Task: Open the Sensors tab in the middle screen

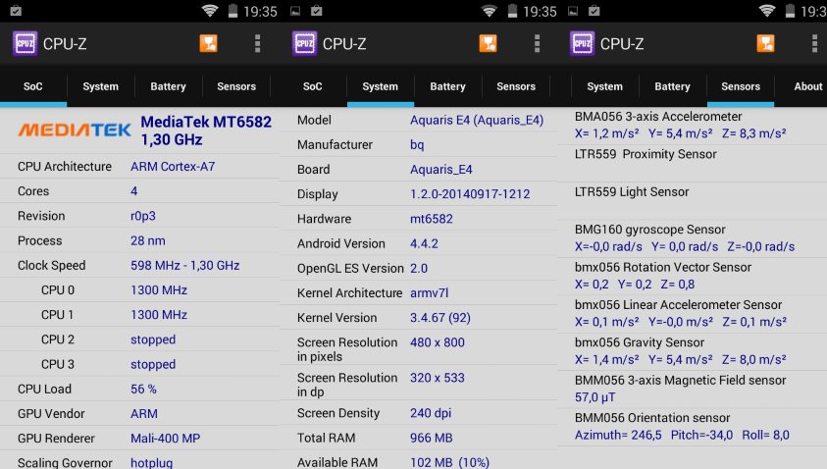Action: click(515, 86)
